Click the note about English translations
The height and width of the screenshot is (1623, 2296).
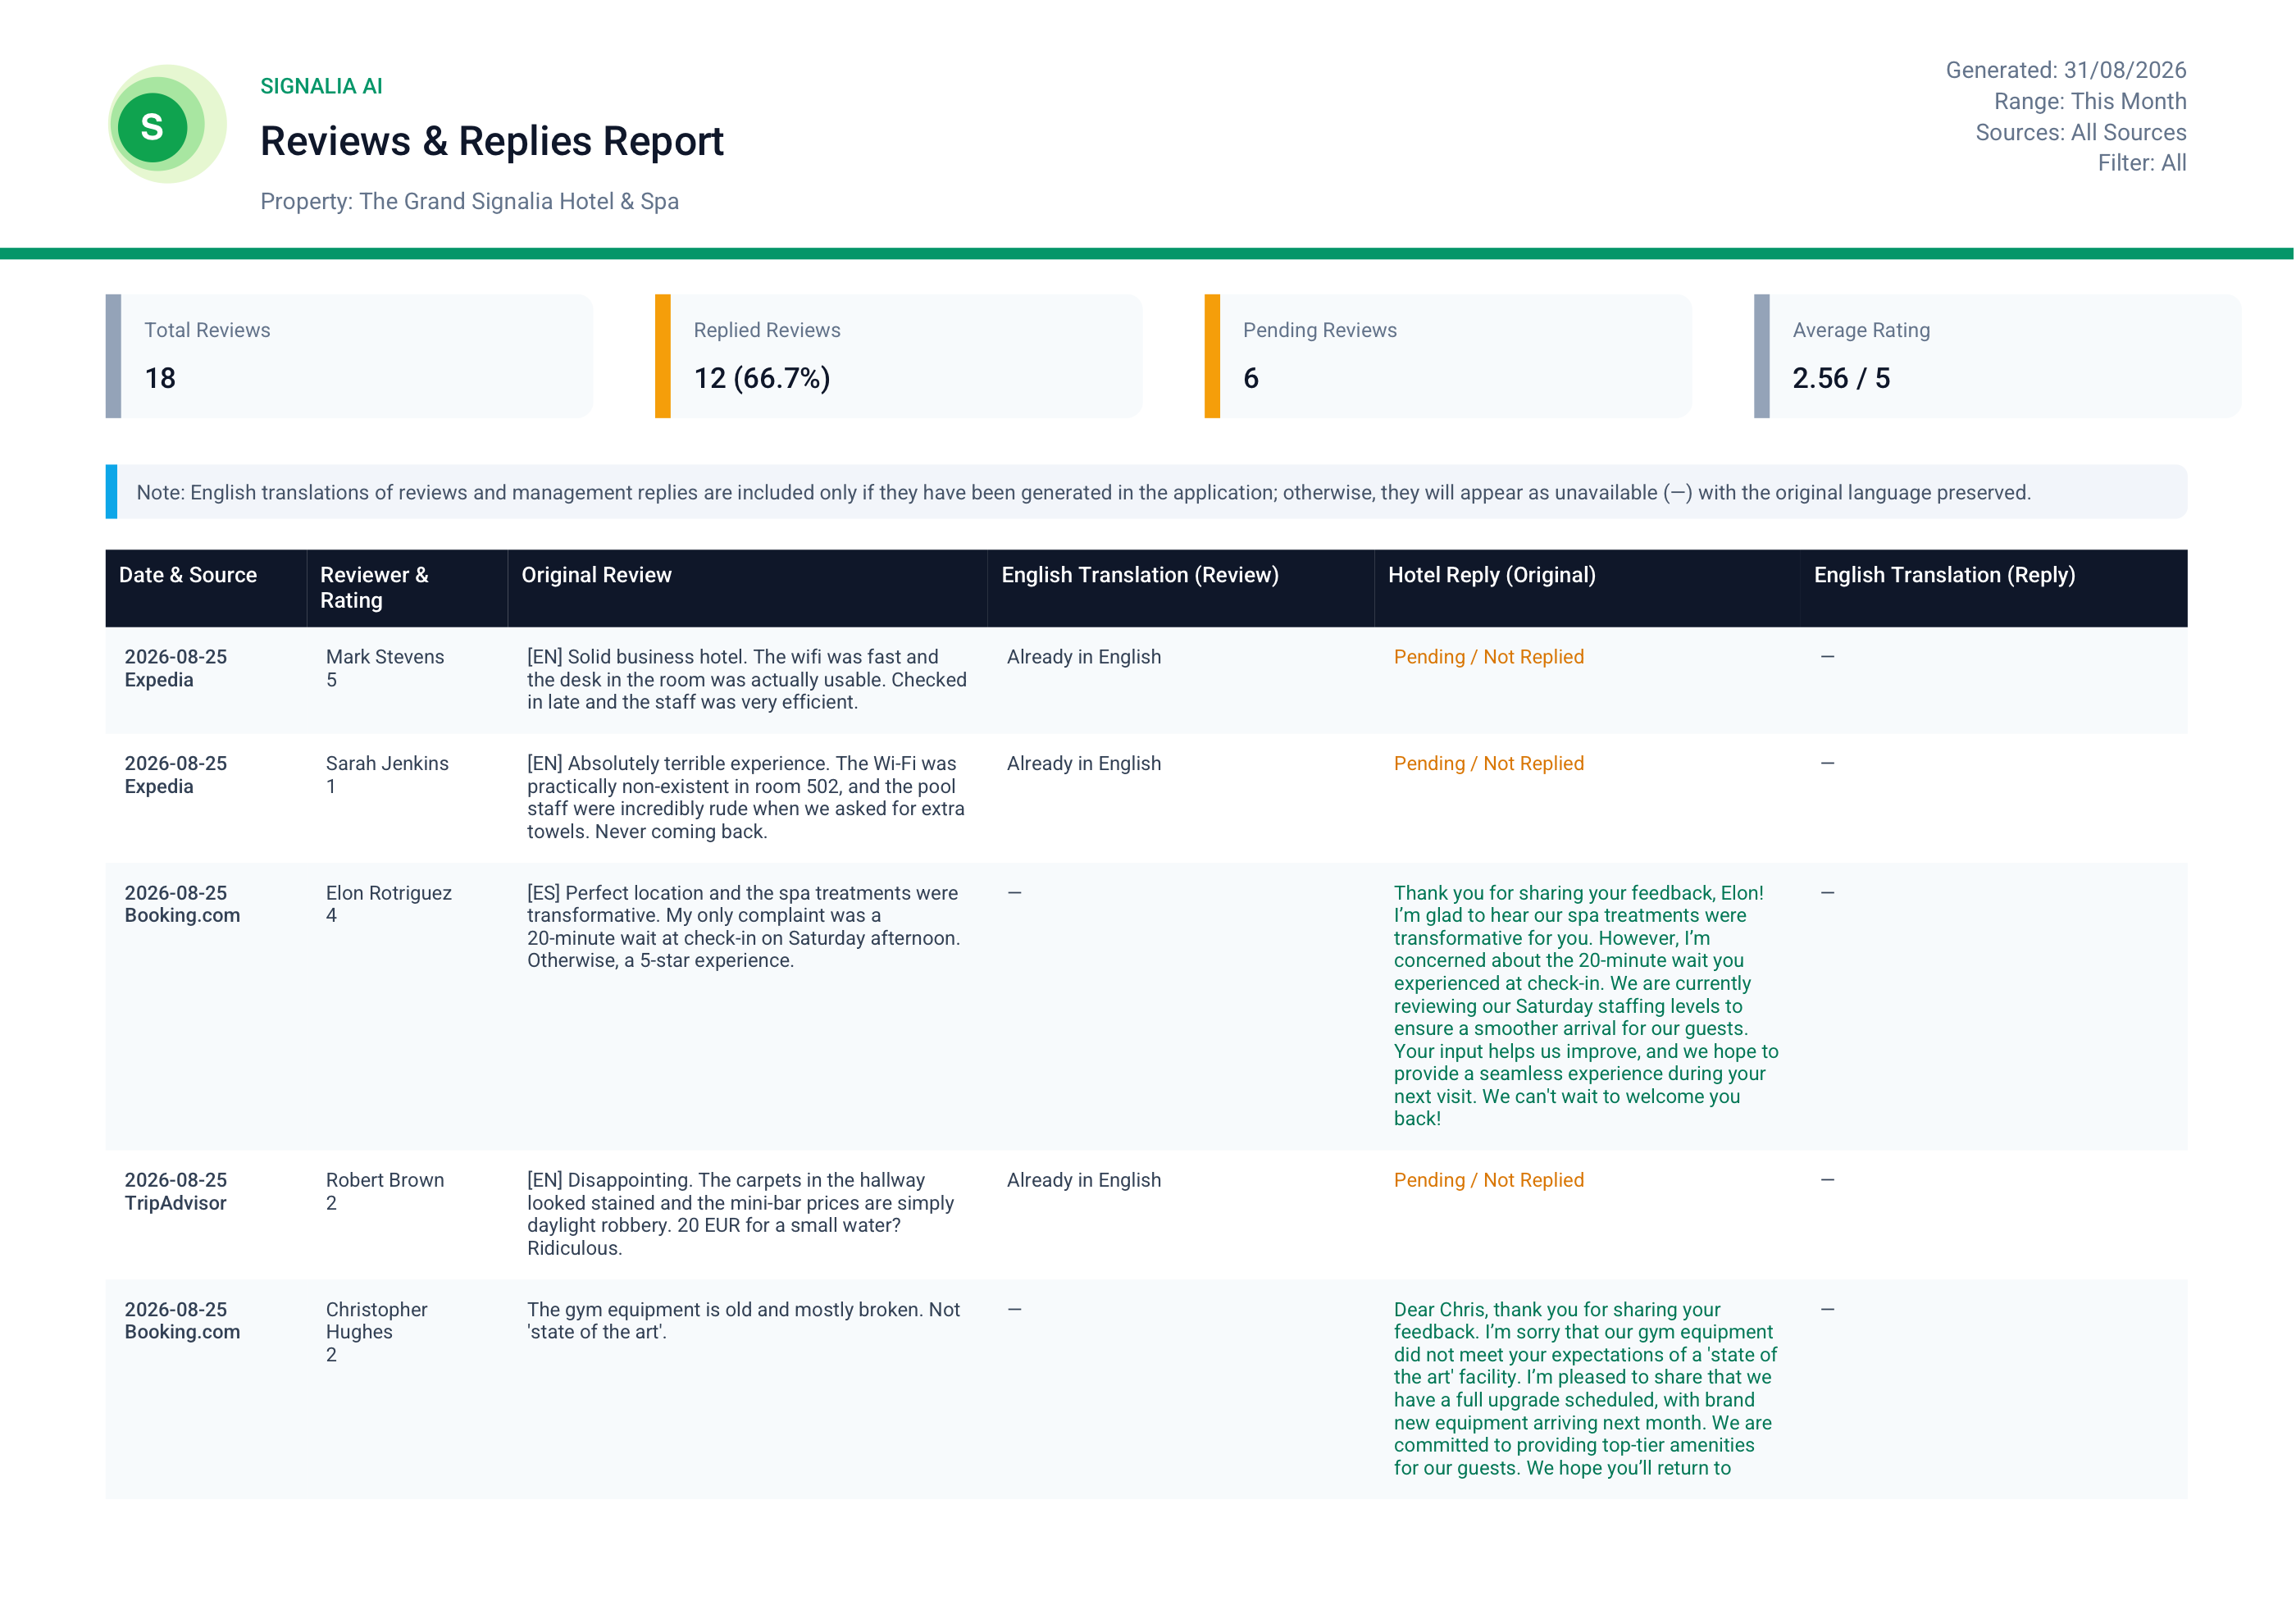(1146, 492)
